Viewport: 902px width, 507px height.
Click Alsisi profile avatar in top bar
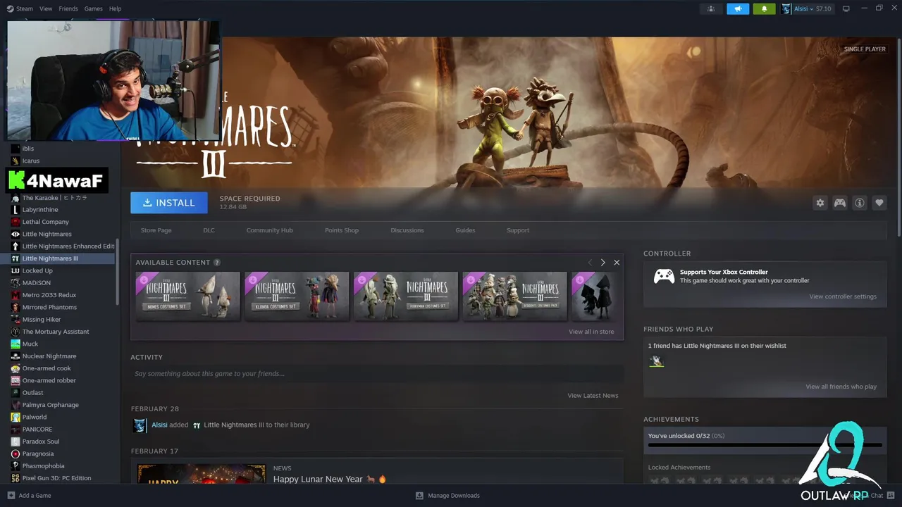[786, 8]
